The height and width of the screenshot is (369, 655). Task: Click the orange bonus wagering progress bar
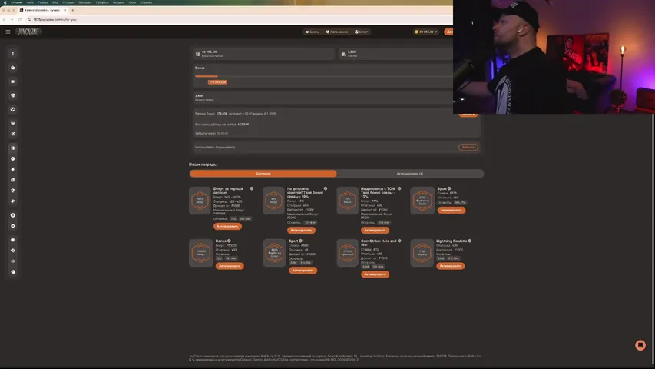click(207, 76)
